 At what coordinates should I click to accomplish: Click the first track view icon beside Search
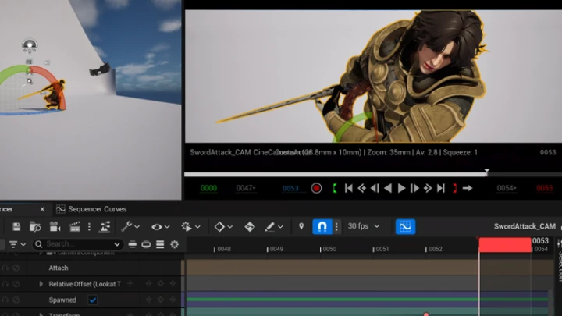click(132, 244)
